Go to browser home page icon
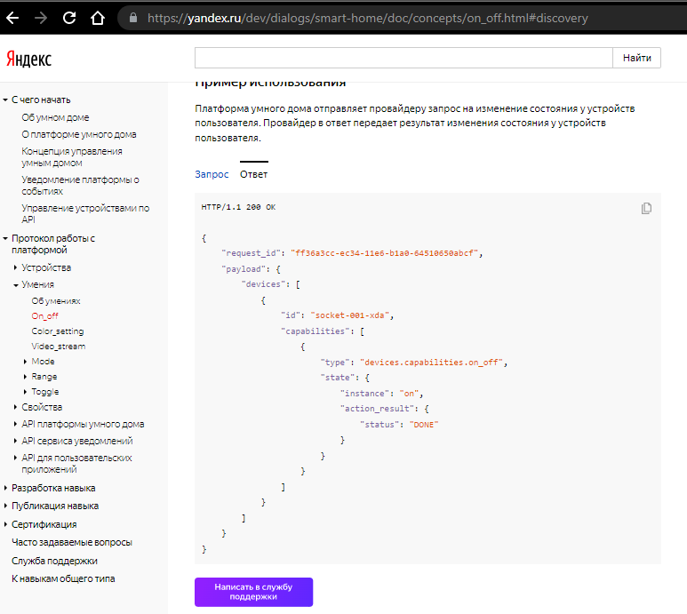687x614 pixels. coord(98,18)
